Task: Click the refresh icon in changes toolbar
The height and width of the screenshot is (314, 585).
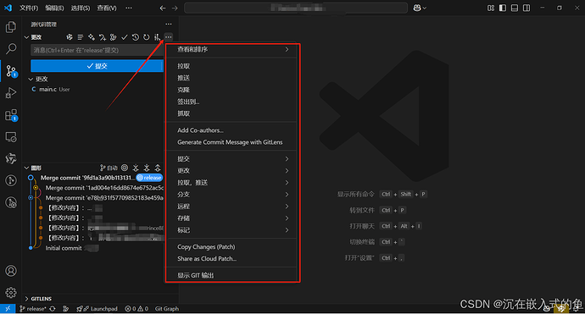Action: click(x=146, y=37)
